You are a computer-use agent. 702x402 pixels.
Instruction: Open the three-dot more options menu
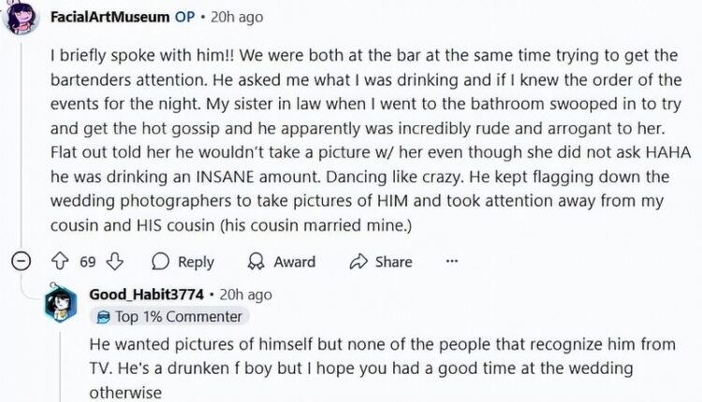point(452,261)
